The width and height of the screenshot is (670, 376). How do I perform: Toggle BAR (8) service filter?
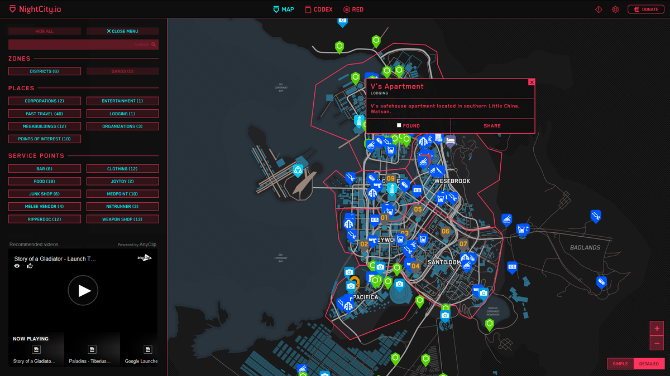(45, 168)
